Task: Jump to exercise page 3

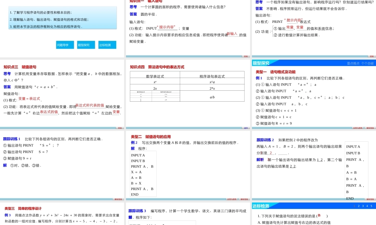Action: tap(363, 206)
